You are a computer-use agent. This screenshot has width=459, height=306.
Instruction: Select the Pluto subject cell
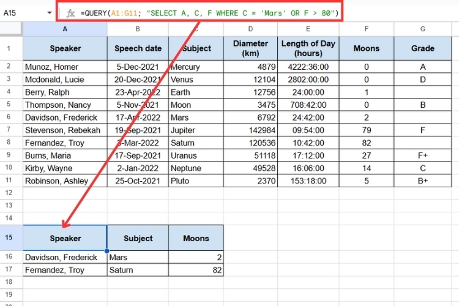[196, 181]
